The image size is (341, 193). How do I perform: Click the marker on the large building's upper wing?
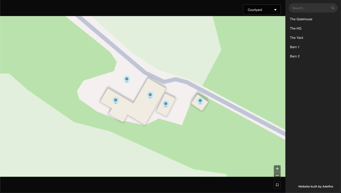(150, 95)
